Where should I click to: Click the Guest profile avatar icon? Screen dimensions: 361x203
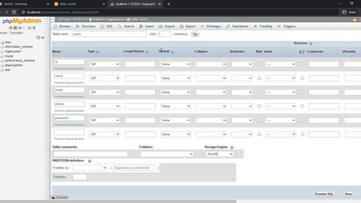tap(344, 12)
